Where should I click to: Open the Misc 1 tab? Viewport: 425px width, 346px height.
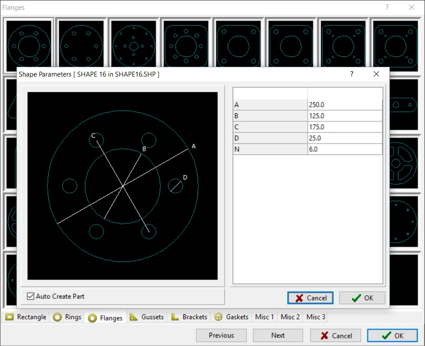264,317
